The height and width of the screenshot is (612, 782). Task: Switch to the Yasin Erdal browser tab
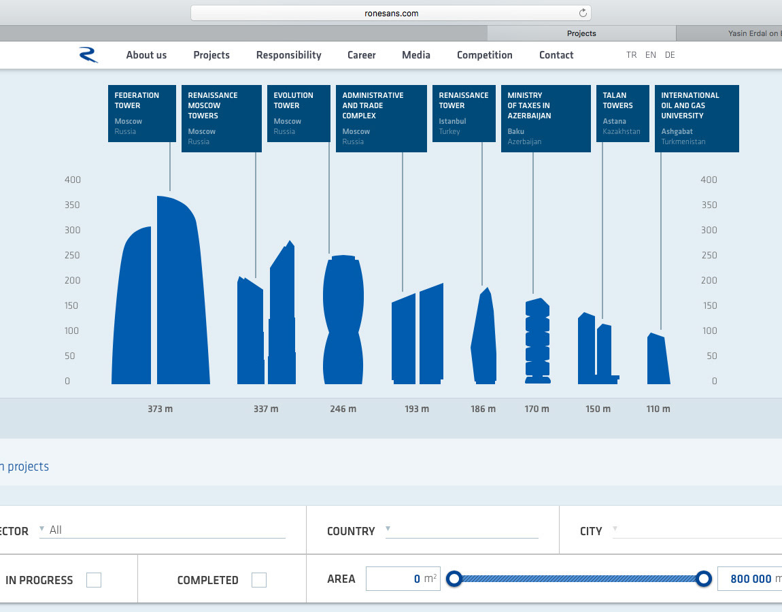[x=729, y=33]
